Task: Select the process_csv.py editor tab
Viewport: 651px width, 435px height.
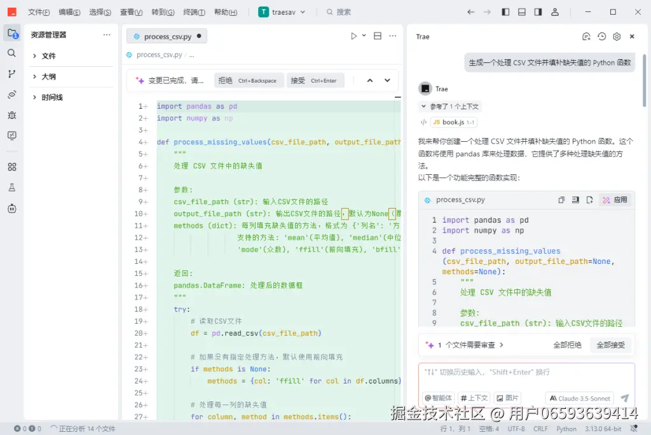Action: [167, 36]
